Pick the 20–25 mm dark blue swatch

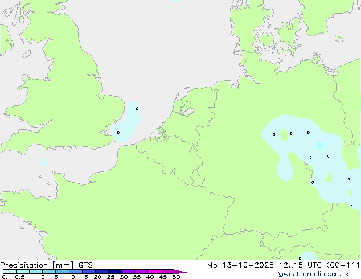point(102,272)
